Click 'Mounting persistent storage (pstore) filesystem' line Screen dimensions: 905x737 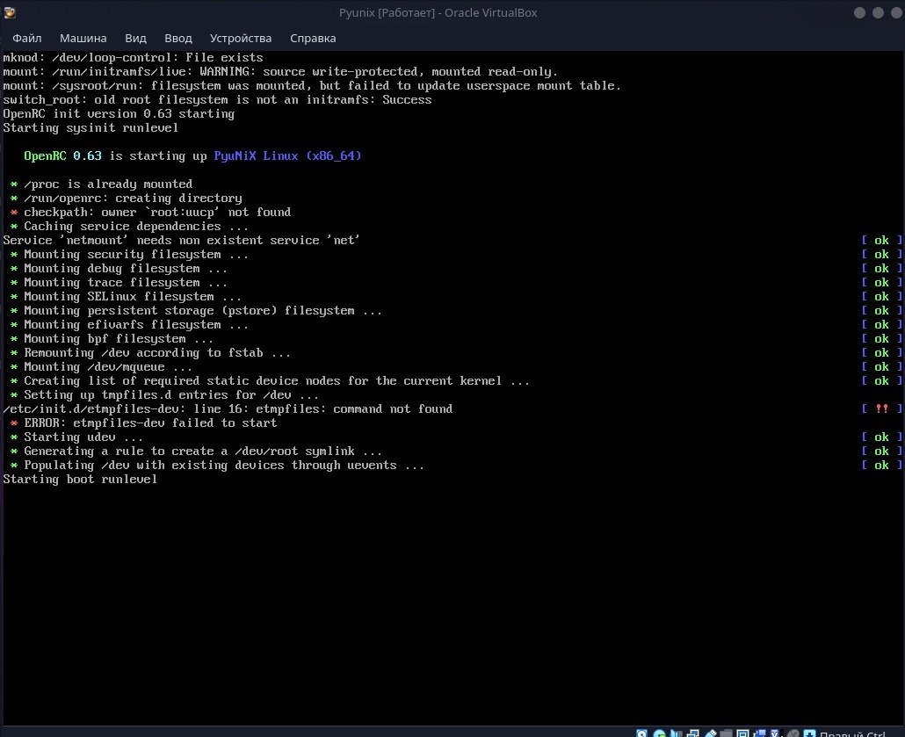click(203, 310)
